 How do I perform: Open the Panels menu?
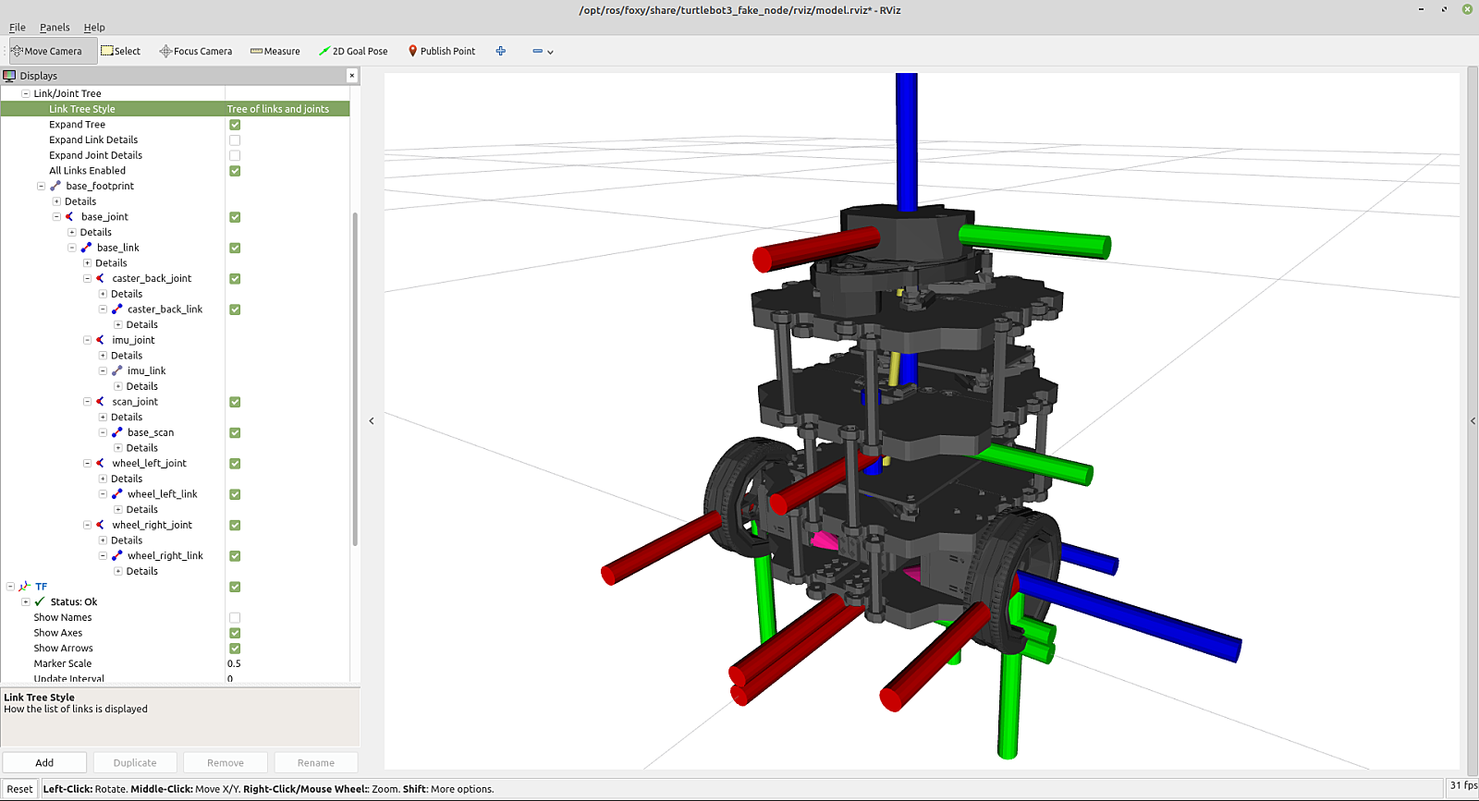click(x=55, y=28)
